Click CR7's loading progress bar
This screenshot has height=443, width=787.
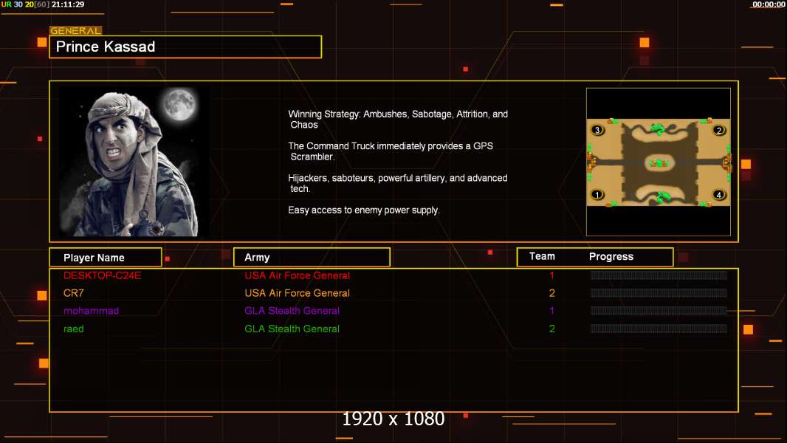659,293
